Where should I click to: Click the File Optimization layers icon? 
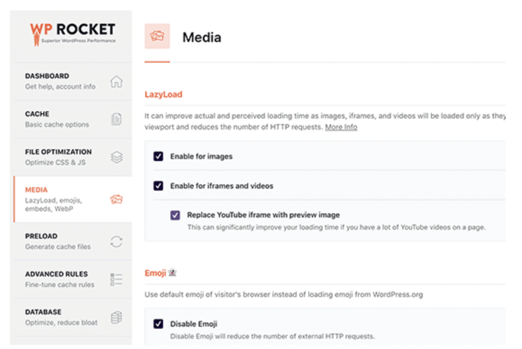116,157
